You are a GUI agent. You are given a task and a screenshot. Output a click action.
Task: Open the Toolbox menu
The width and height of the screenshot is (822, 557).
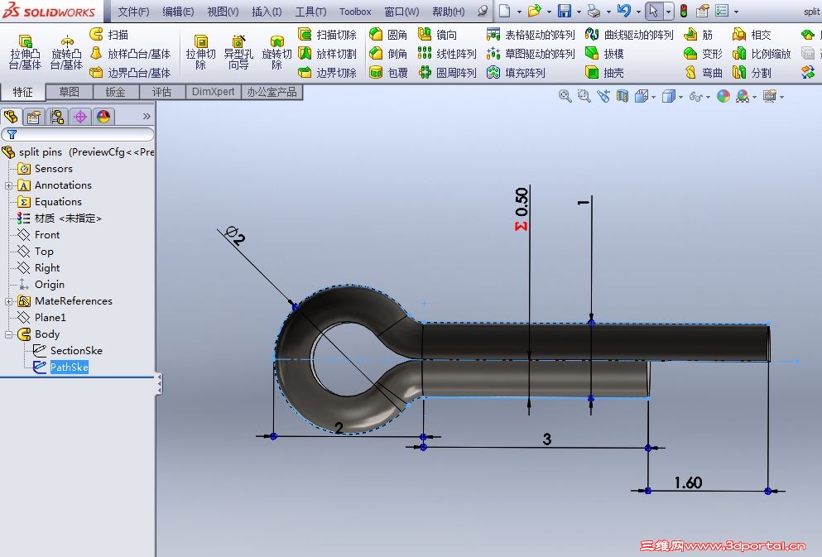(355, 11)
